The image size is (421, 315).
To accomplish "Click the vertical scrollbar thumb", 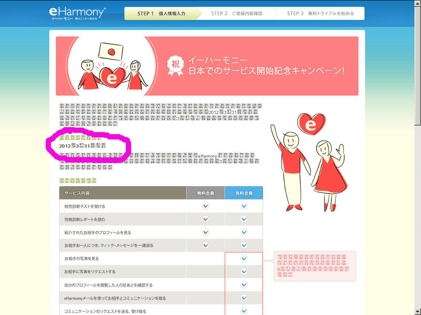I will pyautogui.click(x=418, y=65).
